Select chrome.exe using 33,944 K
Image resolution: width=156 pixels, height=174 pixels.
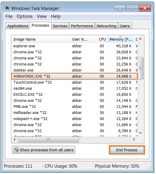point(75,58)
